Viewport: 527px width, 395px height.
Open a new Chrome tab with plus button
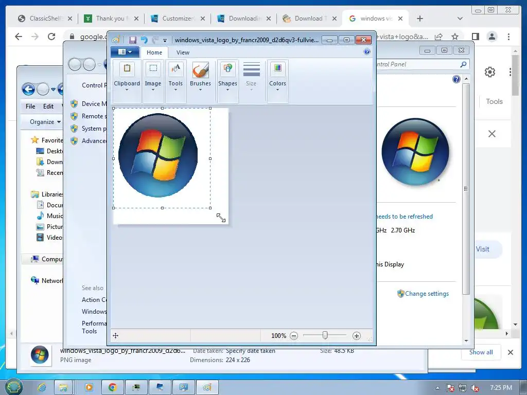pyautogui.click(x=420, y=19)
